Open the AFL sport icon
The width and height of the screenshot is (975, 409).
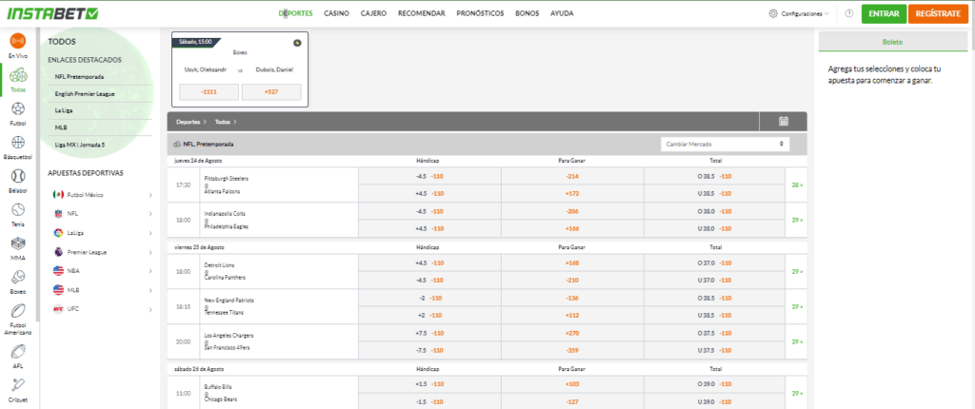18,353
